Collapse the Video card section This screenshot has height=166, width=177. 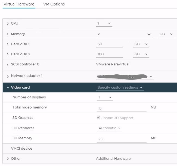coord(8,87)
